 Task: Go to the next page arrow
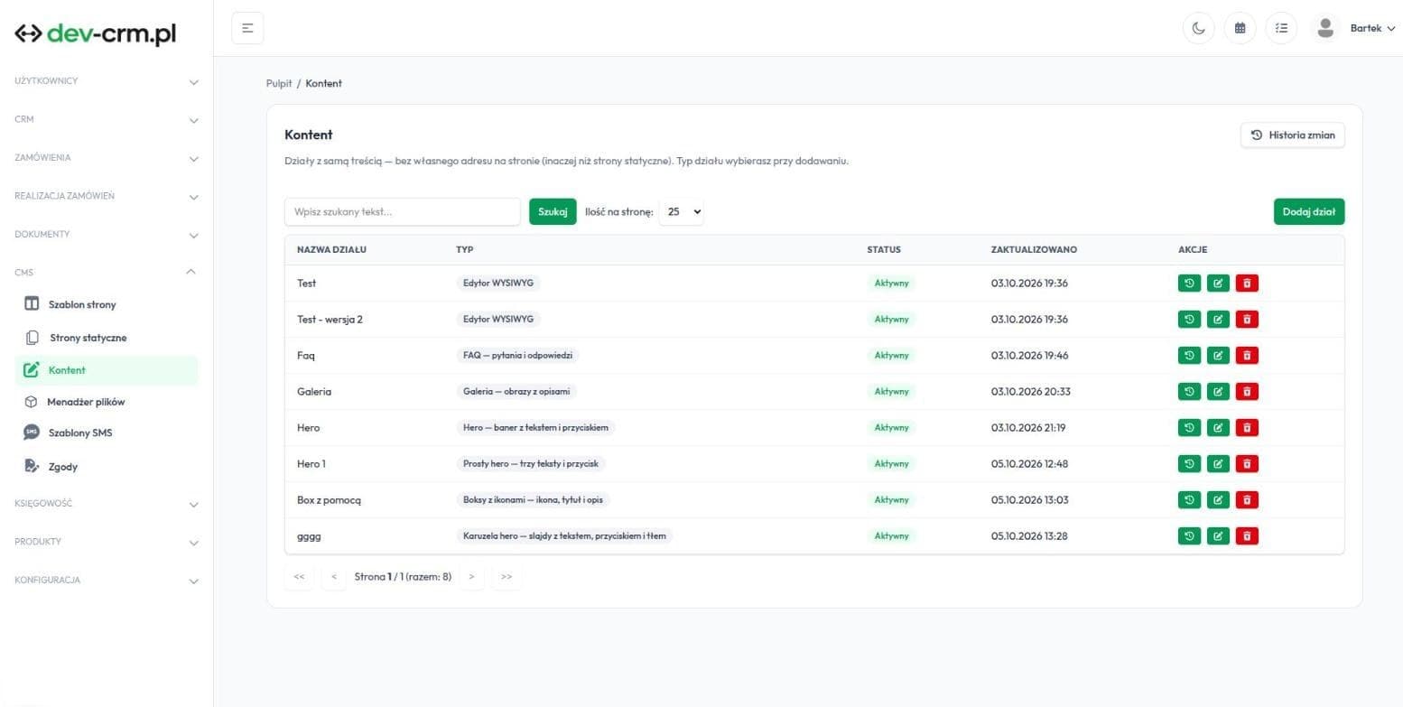pyautogui.click(x=471, y=577)
